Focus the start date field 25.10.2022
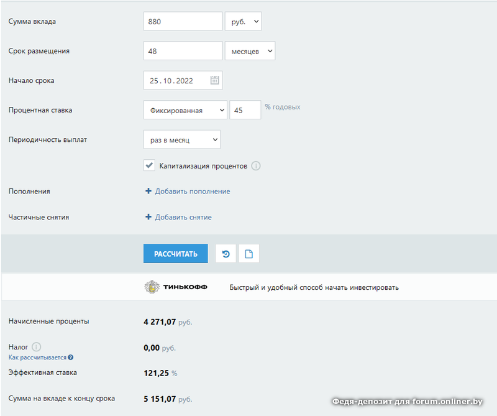Viewport: 497px width, 416px height. click(183, 80)
